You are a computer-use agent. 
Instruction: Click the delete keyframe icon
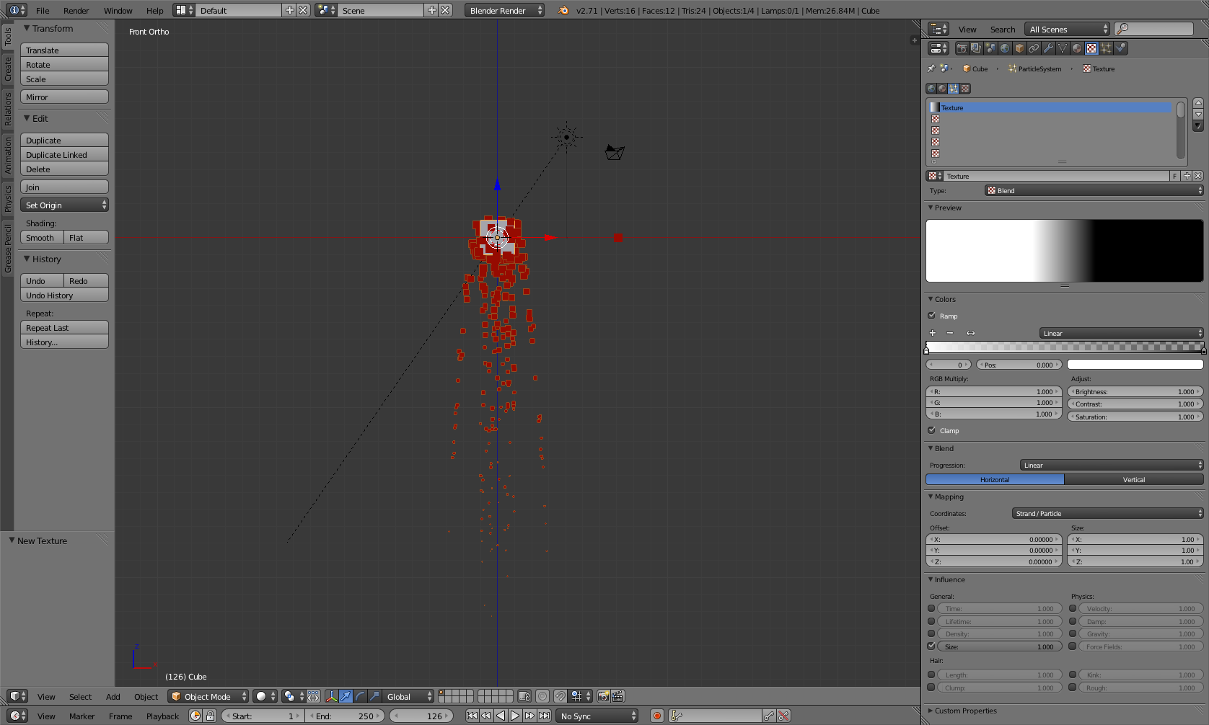(x=784, y=716)
